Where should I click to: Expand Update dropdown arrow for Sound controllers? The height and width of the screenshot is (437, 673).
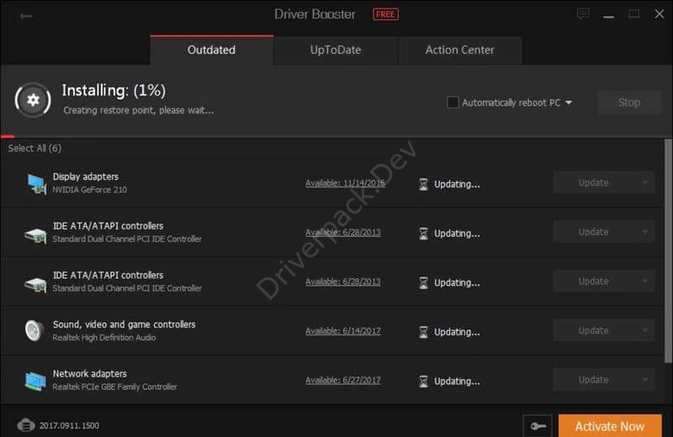pos(644,330)
